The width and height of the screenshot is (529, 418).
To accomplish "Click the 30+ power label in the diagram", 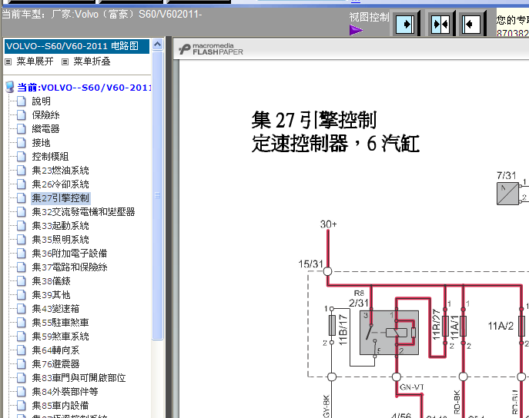I will click(328, 224).
